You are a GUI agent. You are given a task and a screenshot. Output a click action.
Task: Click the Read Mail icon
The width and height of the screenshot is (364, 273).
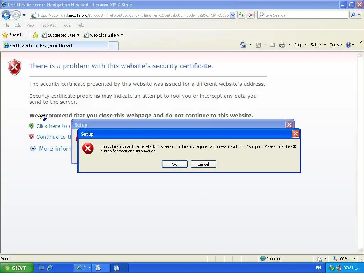coord(272,45)
